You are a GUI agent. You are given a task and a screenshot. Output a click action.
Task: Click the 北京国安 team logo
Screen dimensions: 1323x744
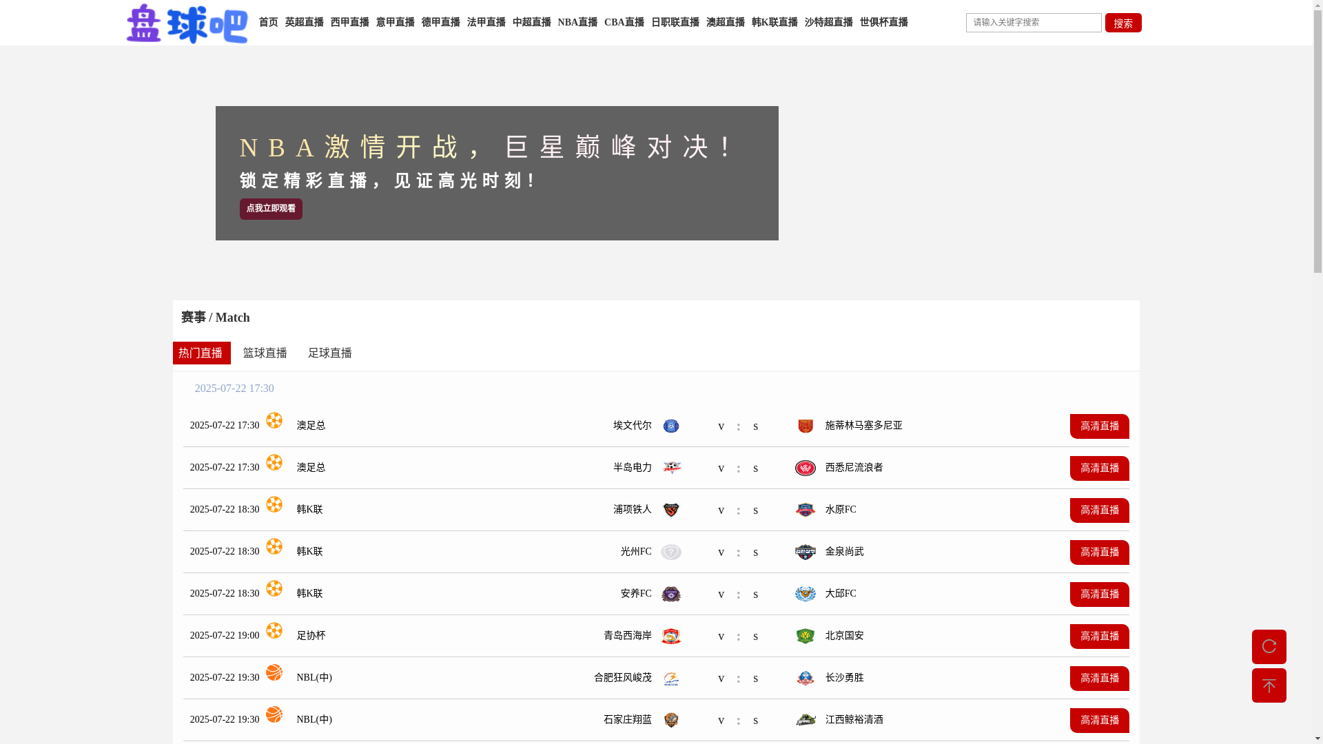coord(805,637)
